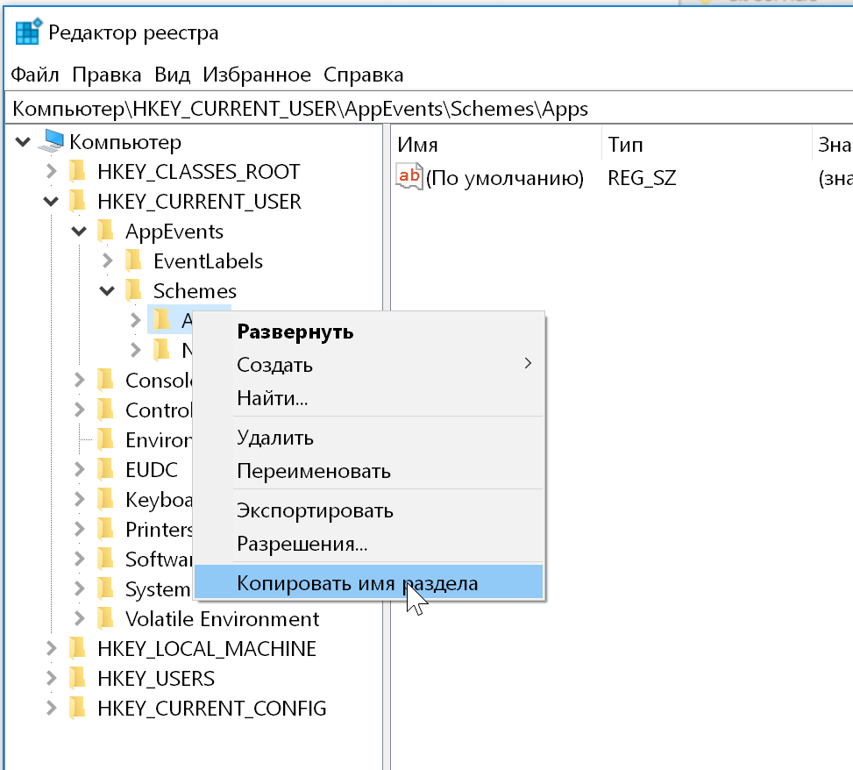Screen dimensions: 853x770
Task: Click the Printers folder icon
Action: [105, 529]
